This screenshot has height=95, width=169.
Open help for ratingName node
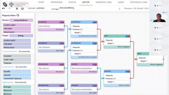(60, 43)
